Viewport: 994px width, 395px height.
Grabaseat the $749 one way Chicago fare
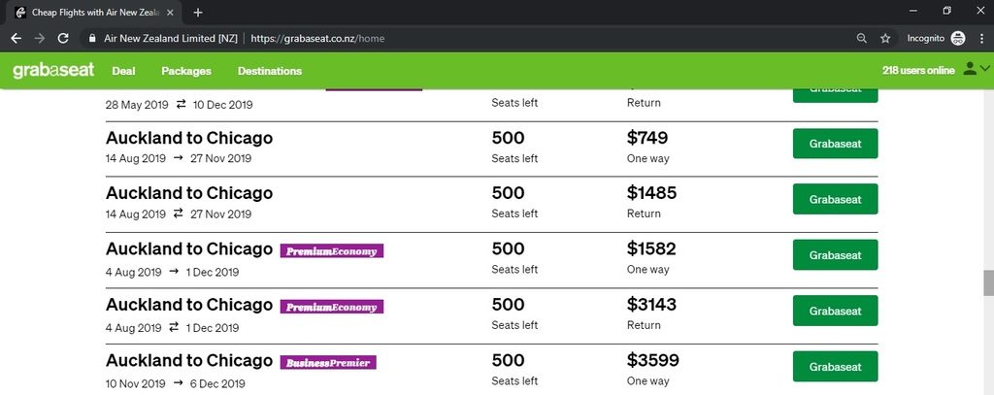[835, 144]
